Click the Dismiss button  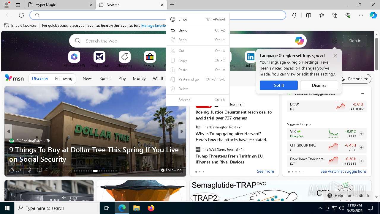pyautogui.click(x=319, y=85)
